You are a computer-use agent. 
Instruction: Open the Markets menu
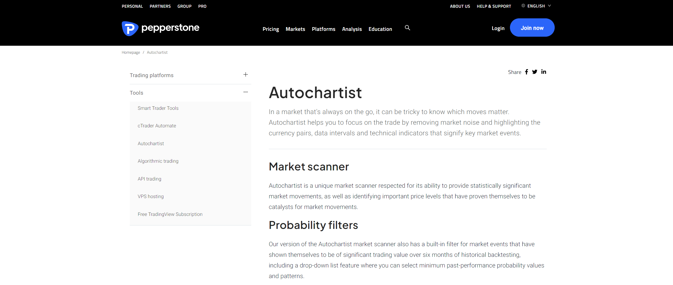[x=295, y=29]
